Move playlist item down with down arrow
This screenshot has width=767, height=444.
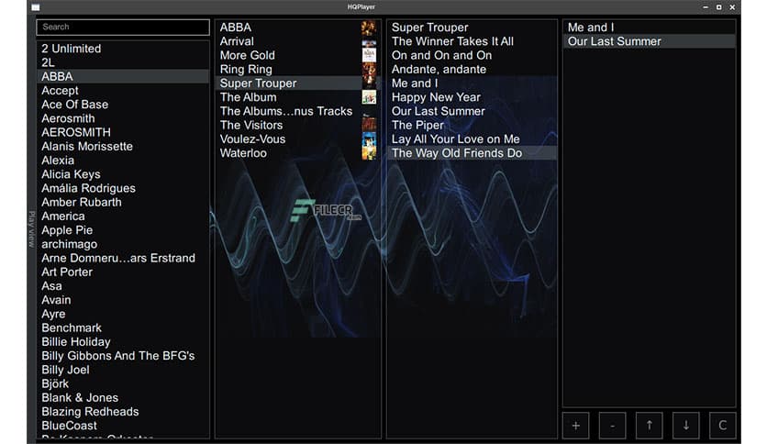point(685,426)
